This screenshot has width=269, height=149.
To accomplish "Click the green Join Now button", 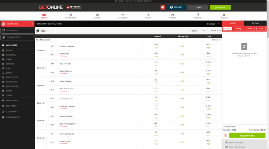I will coord(220,7).
